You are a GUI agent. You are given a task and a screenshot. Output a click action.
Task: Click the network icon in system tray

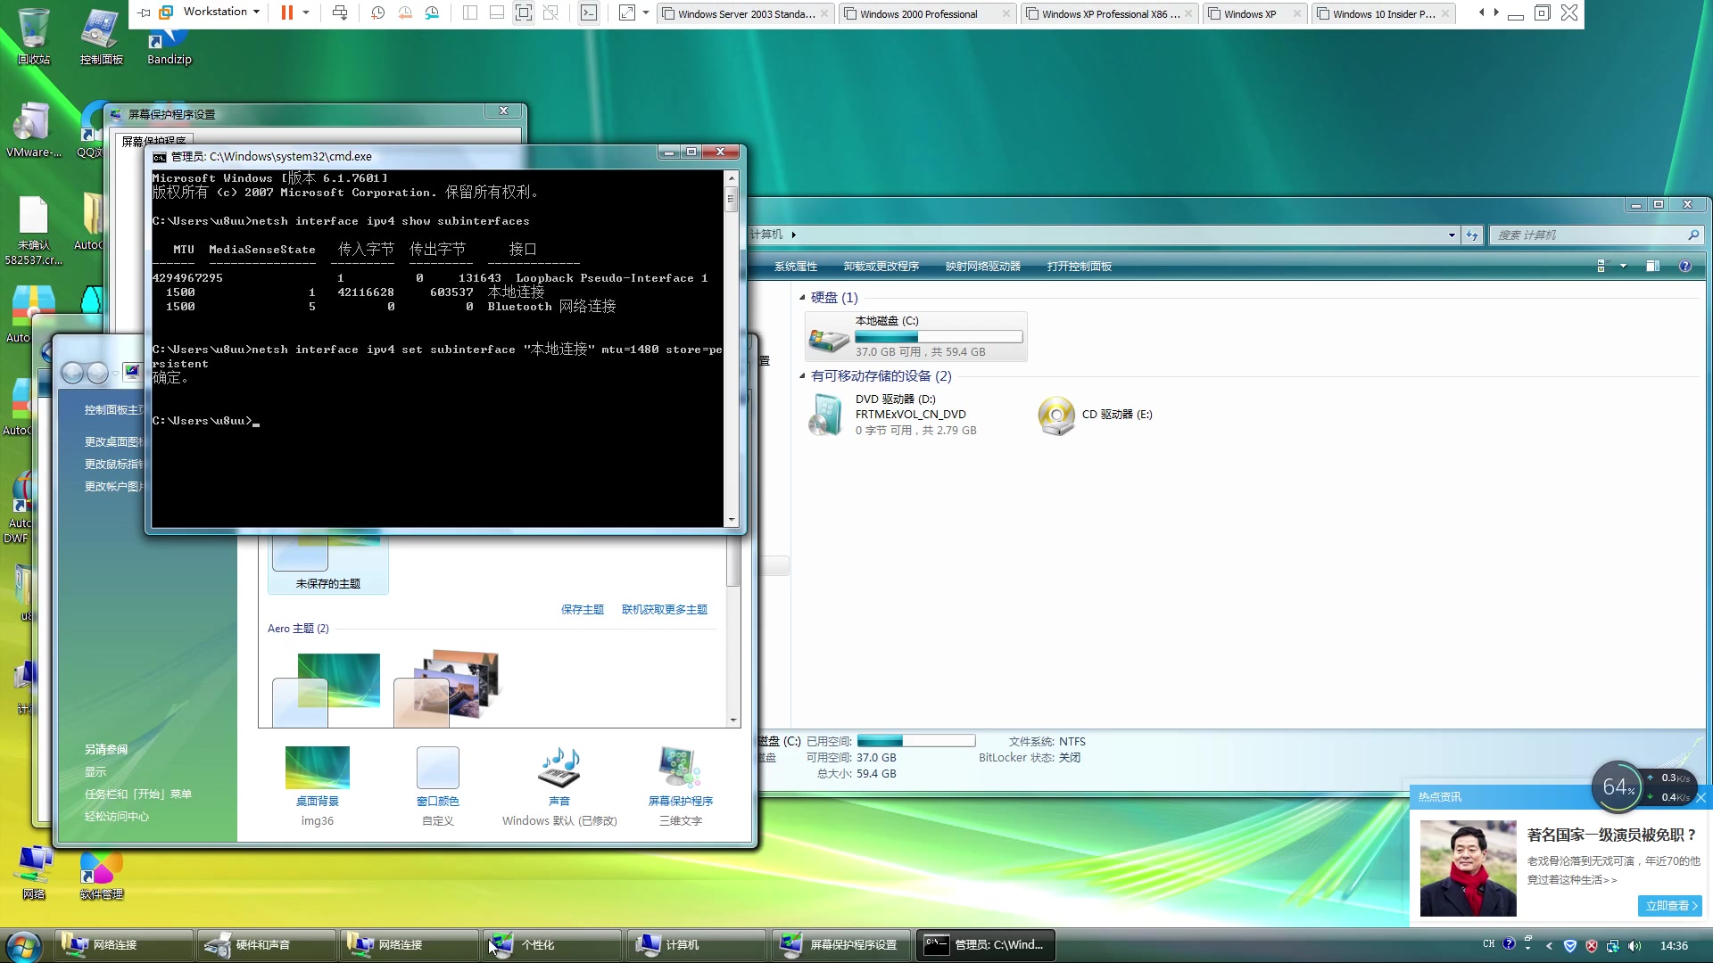pos(1613,946)
